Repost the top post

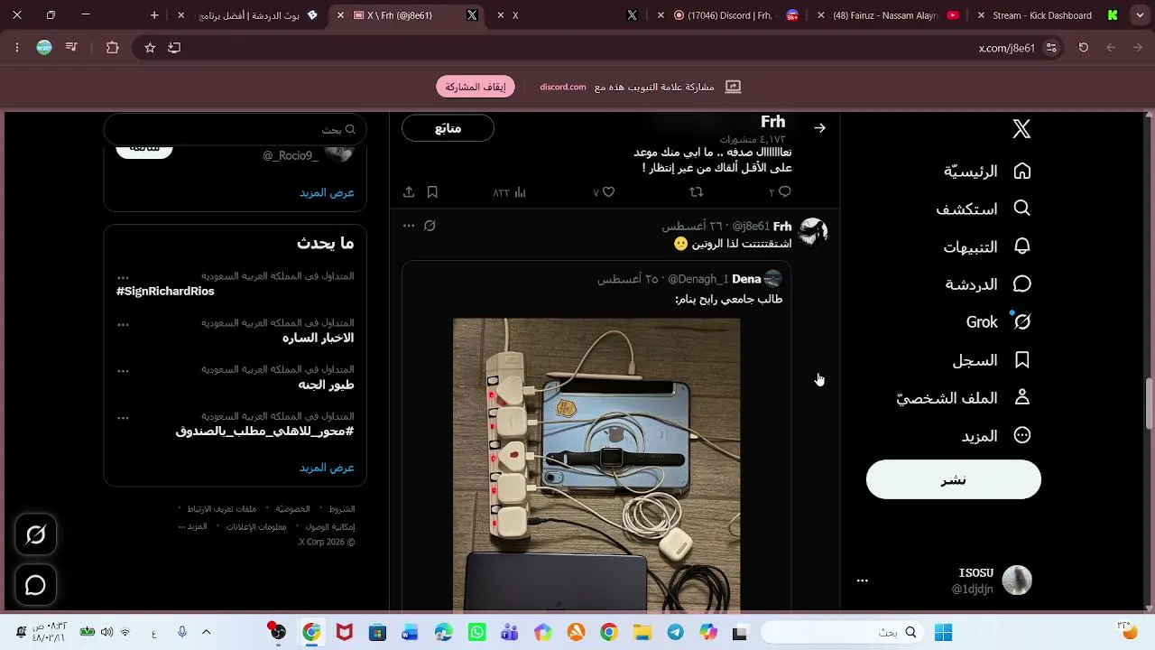(696, 192)
